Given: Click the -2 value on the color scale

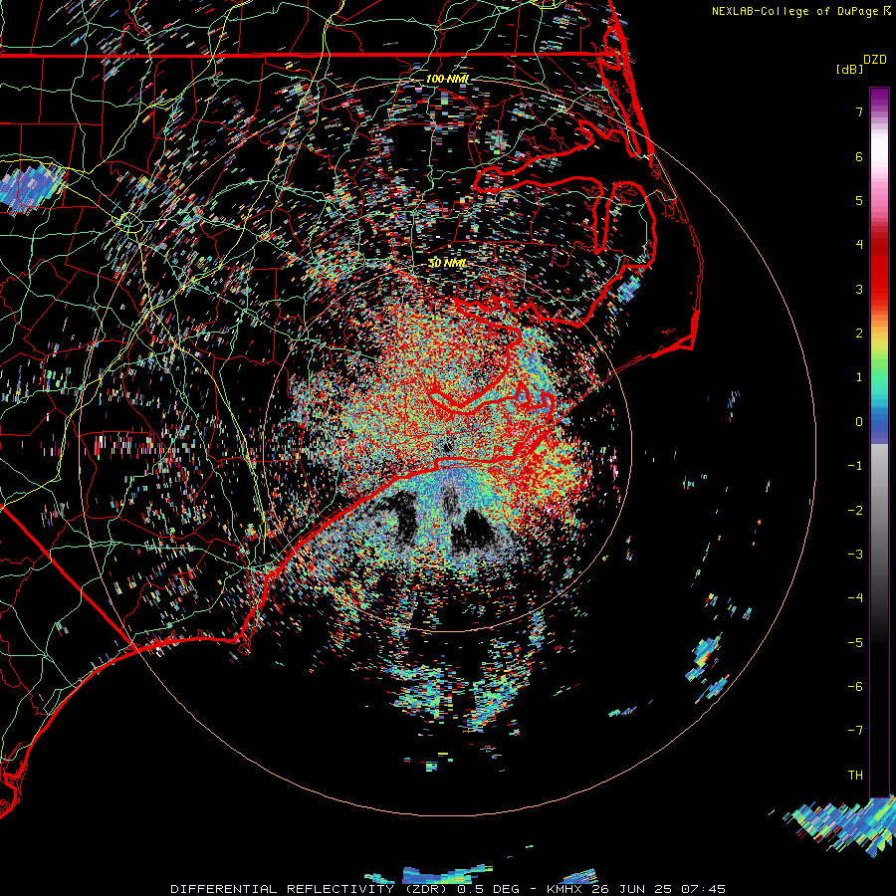Looking at the screenshot, I should click(x=855, y=511).
